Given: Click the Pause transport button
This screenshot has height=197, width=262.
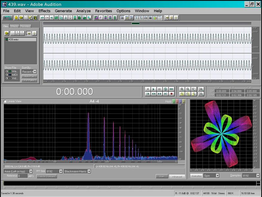Looking at the screenshot, I should pyautogui.click(x=160, y=89).
